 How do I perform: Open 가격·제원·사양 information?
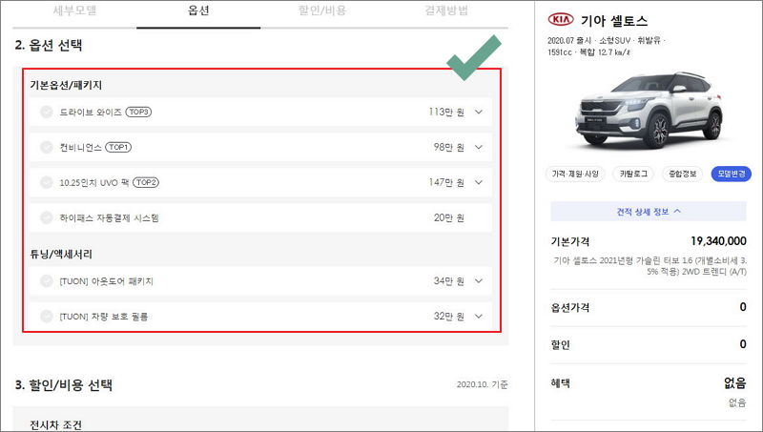575,174
